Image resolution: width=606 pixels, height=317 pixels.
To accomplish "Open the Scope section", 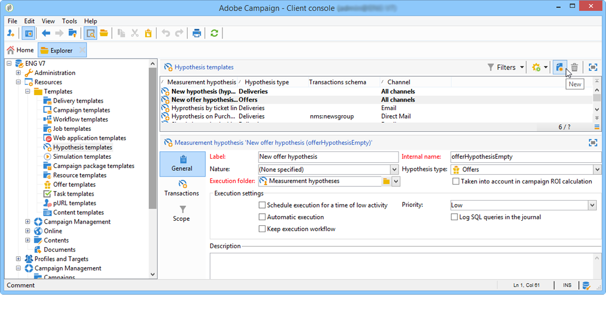I will click(181, 213).
